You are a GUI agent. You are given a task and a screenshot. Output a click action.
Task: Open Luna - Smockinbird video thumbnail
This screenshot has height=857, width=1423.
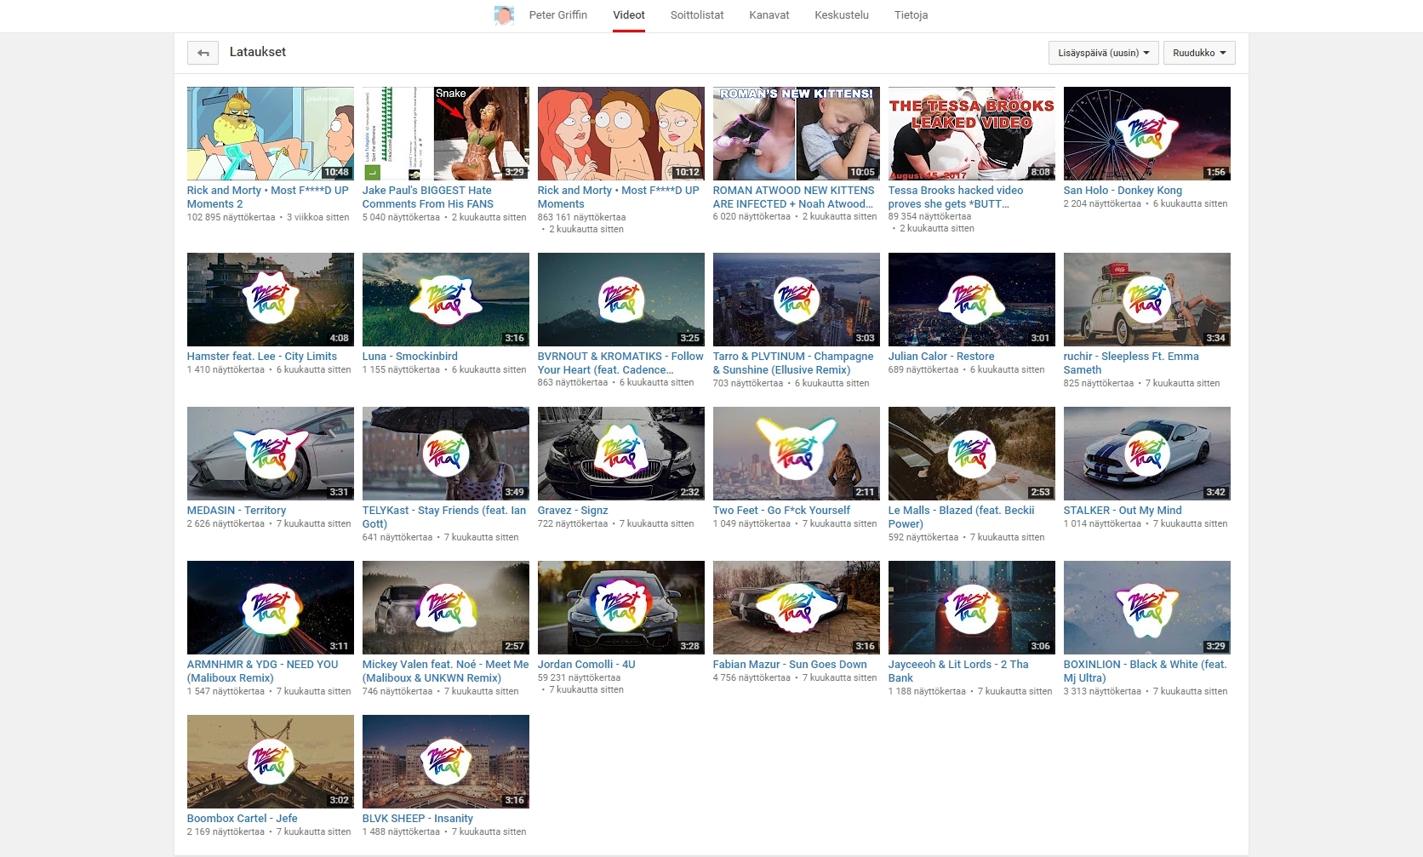point(446,300)
